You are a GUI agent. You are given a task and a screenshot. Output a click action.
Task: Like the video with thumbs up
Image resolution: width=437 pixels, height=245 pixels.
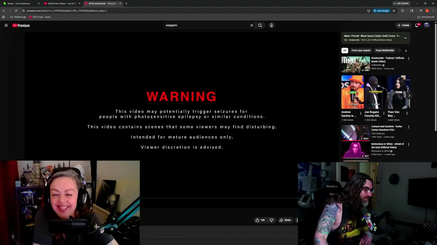pyautogui.click(x=260, y=220)
